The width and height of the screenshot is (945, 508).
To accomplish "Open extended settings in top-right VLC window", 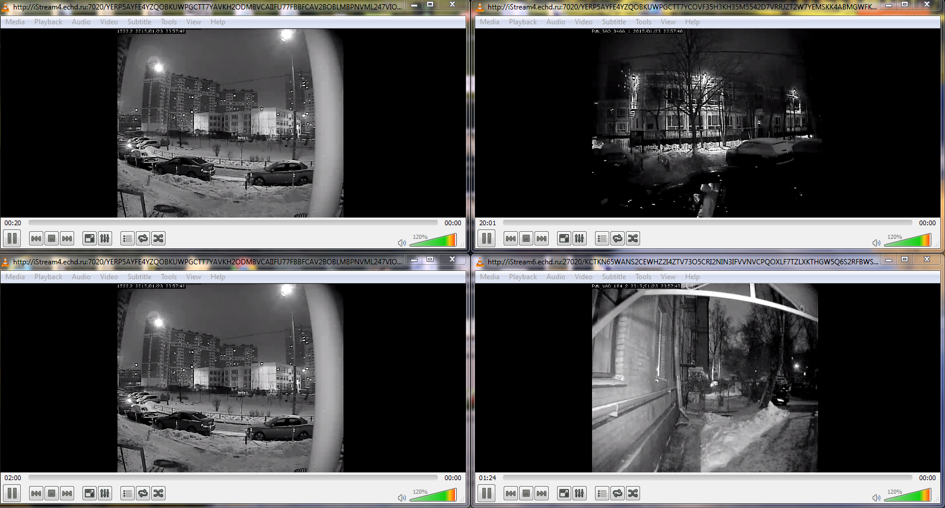I will click(x=580, y=238).
